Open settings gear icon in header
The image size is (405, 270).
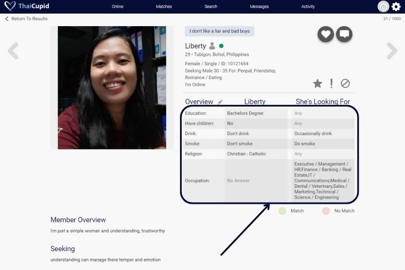[396, 7]
